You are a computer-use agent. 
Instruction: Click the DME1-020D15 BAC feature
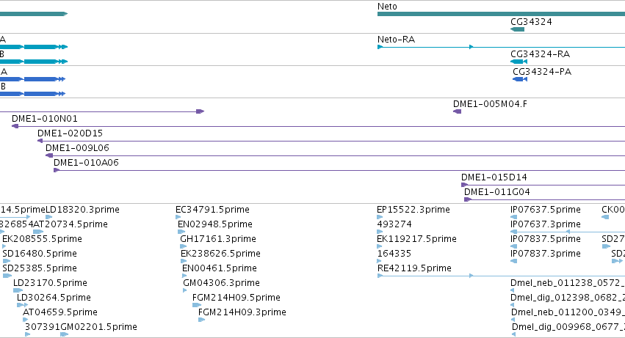(331, 141)
